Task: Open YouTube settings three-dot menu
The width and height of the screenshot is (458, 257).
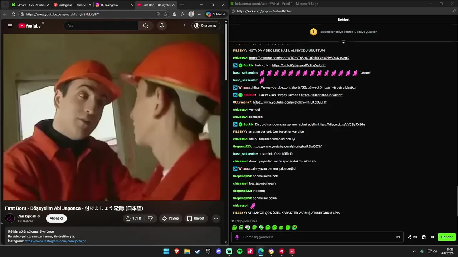Action: 185,26
